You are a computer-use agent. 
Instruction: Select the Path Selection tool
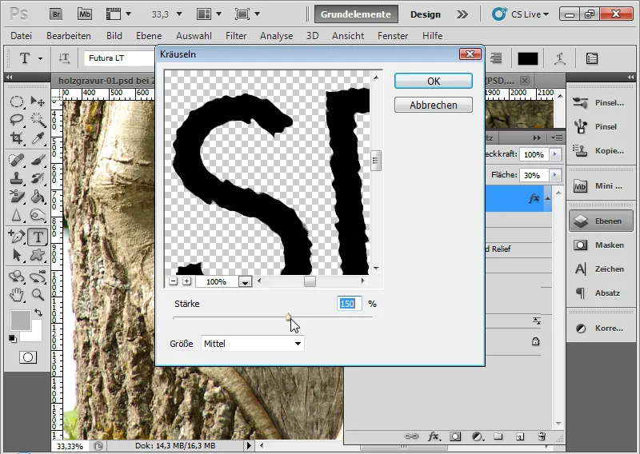(x=16, y=255)
